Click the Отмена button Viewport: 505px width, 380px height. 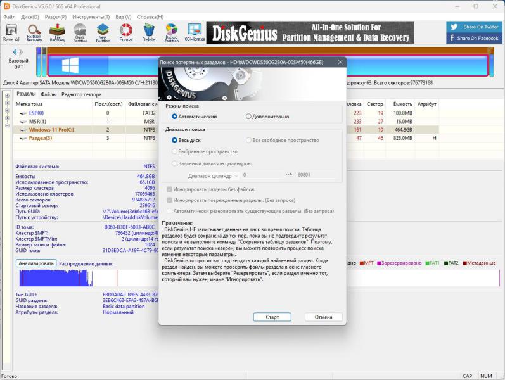[x=323, y=317]
